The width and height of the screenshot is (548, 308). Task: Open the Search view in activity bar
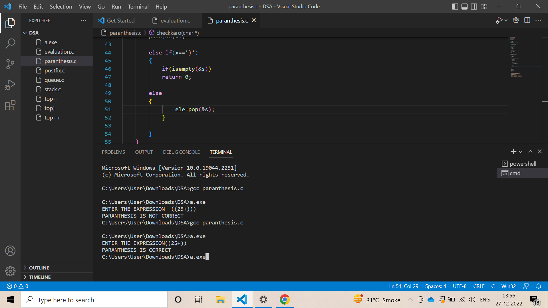click(10, 44)
